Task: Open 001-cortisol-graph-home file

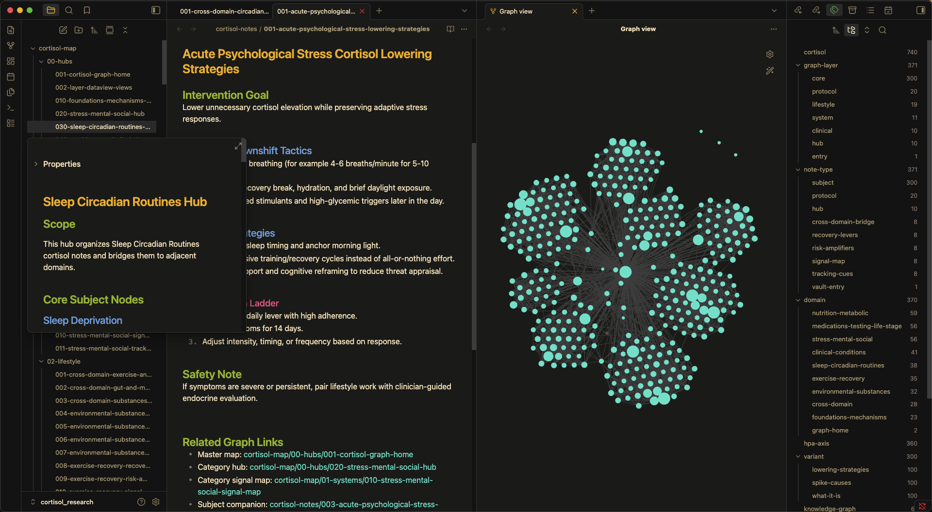Action: (x=93, y=75)
